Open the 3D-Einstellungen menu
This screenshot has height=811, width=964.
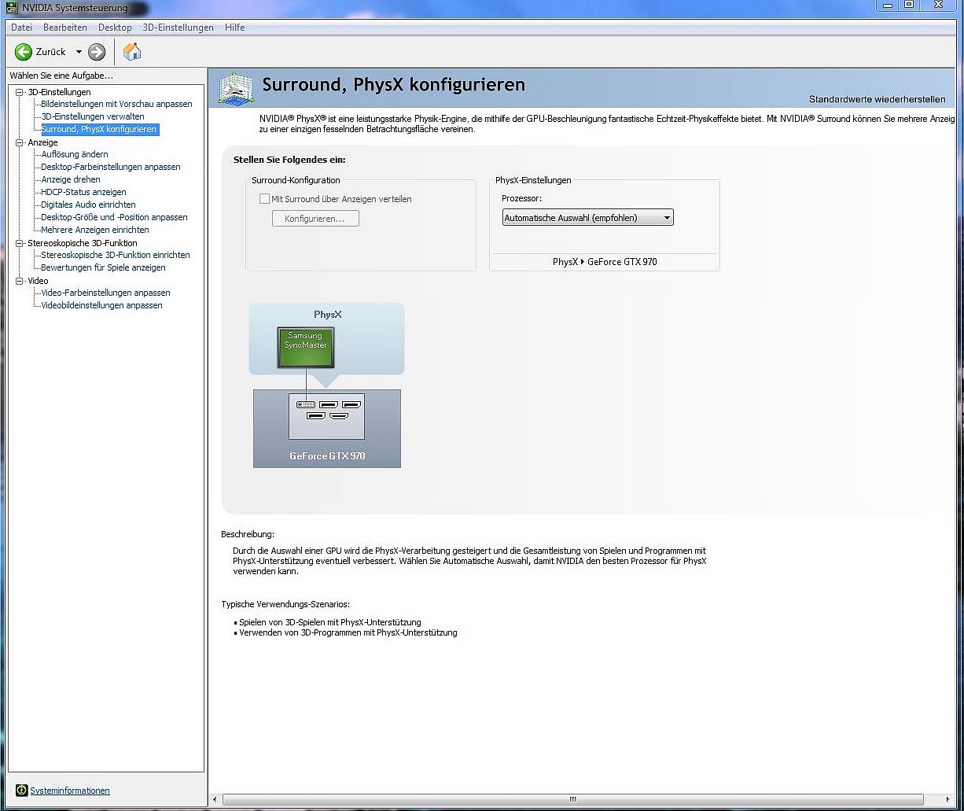tap(178, 28)
